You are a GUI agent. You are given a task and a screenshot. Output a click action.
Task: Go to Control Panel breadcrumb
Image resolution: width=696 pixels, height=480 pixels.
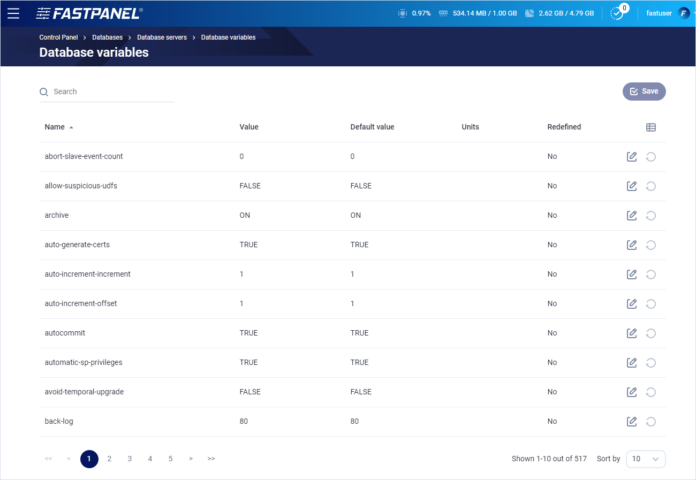(x=58, y=37)
